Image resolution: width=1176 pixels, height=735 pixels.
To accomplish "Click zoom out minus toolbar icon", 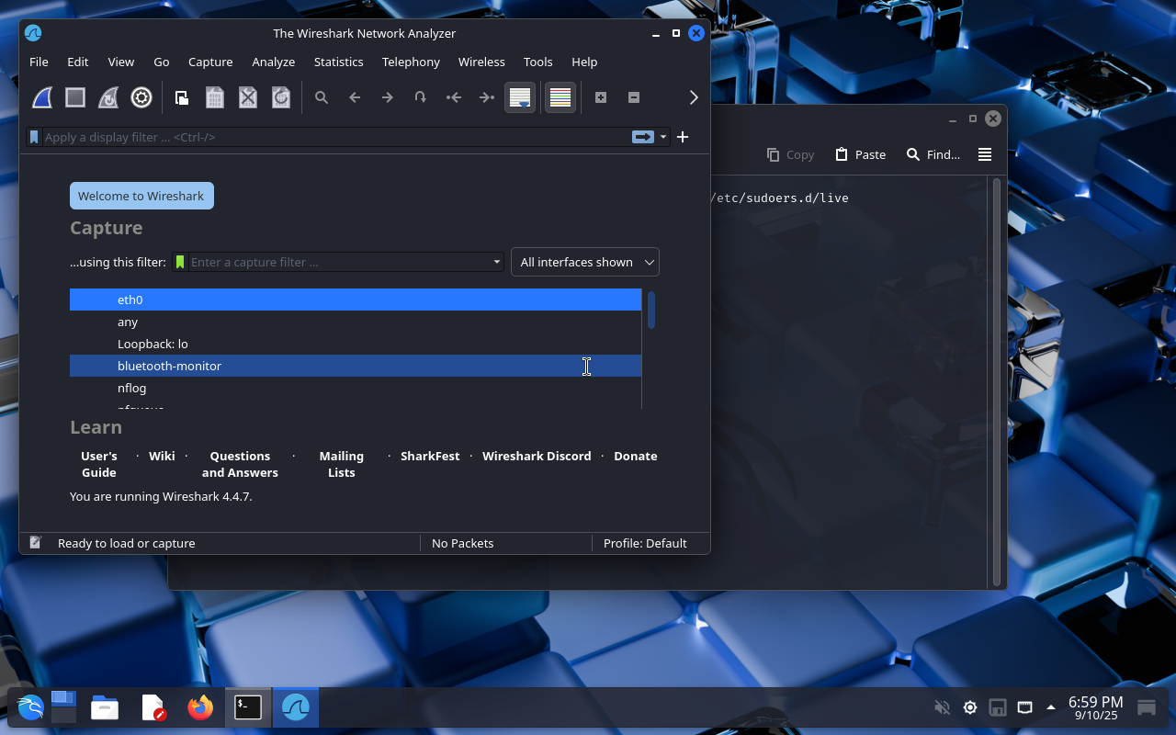I will click(x=634, y=97).
